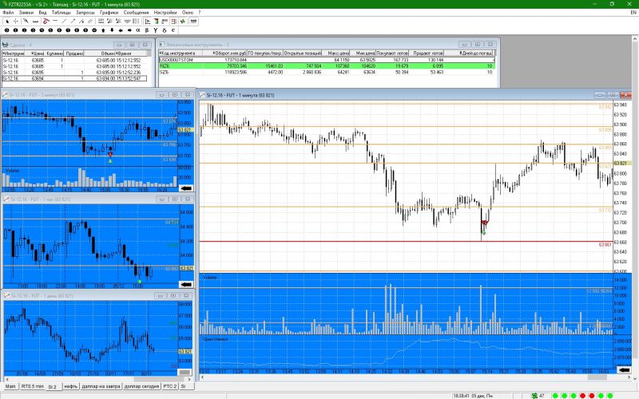This screenshot has height=399, width=639.
Task: Open the Окно menu
Action: [188, 12]
